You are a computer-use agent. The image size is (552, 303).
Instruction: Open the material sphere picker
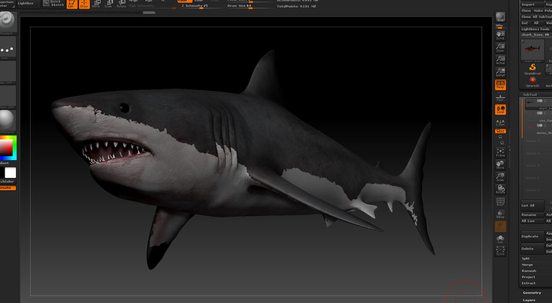7,122
